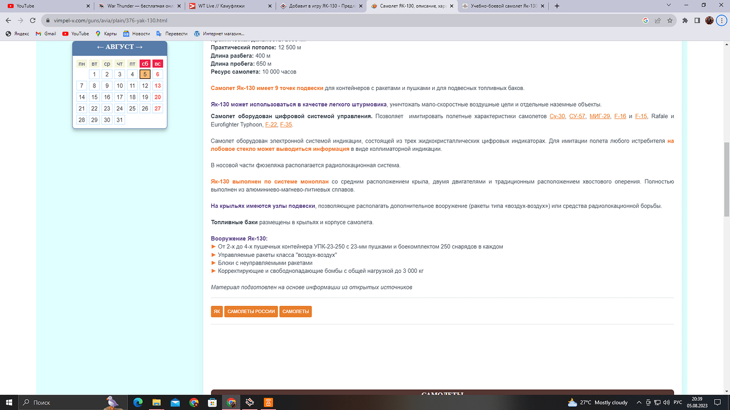Expand hidden system tray icons
The height and width of the screenshot is (410, 730).
[639, 403]
